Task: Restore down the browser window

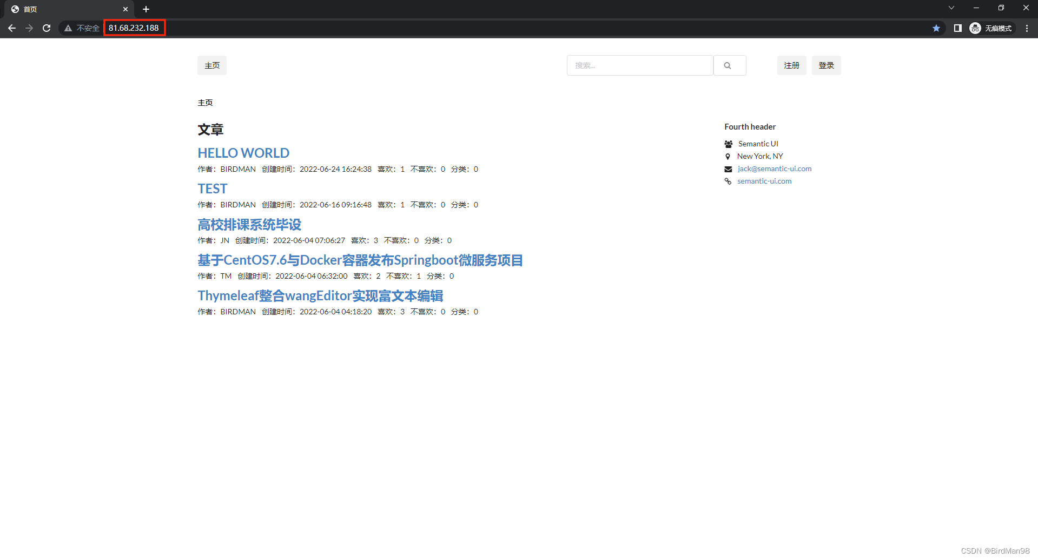Action: coord(1001,8)
